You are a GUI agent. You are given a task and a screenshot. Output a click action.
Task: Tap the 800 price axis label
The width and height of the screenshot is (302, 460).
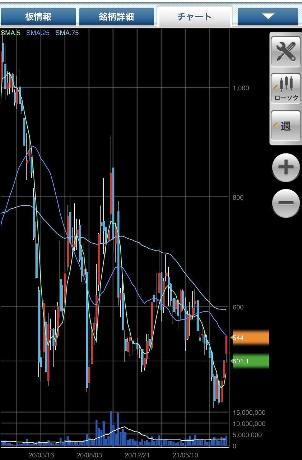(238, 197)
